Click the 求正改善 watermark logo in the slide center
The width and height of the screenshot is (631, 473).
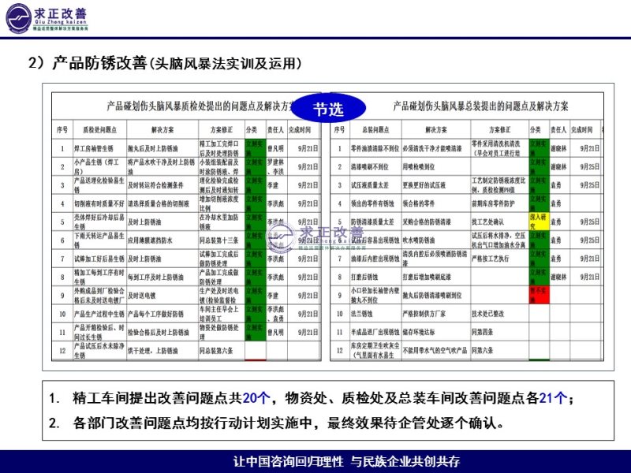tap(315, 236)
